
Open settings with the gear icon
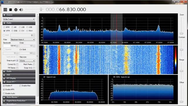pyautogui.click(x=16, y=10)
